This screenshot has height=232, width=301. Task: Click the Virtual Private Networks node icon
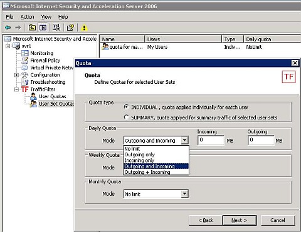coord(24,68)
